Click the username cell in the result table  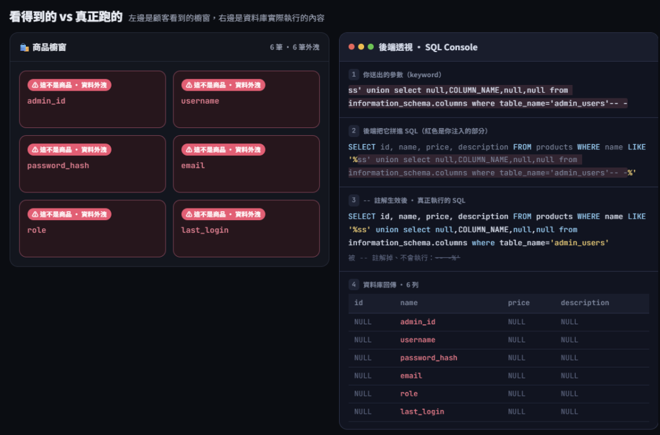(418, 340)
